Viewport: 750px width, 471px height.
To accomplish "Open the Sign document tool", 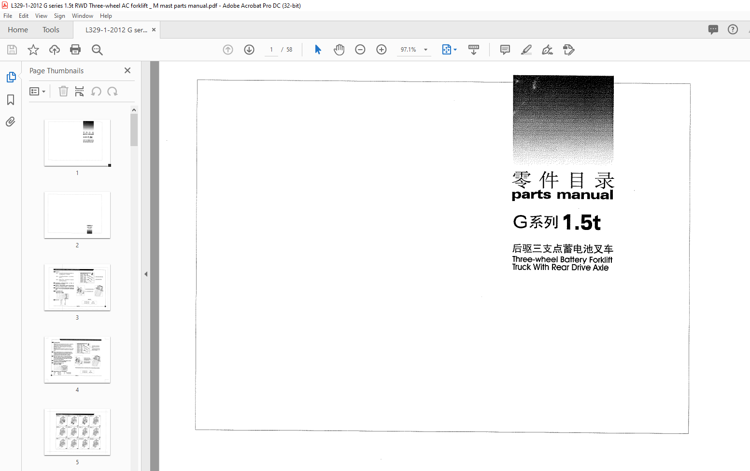I will (547, 50).
